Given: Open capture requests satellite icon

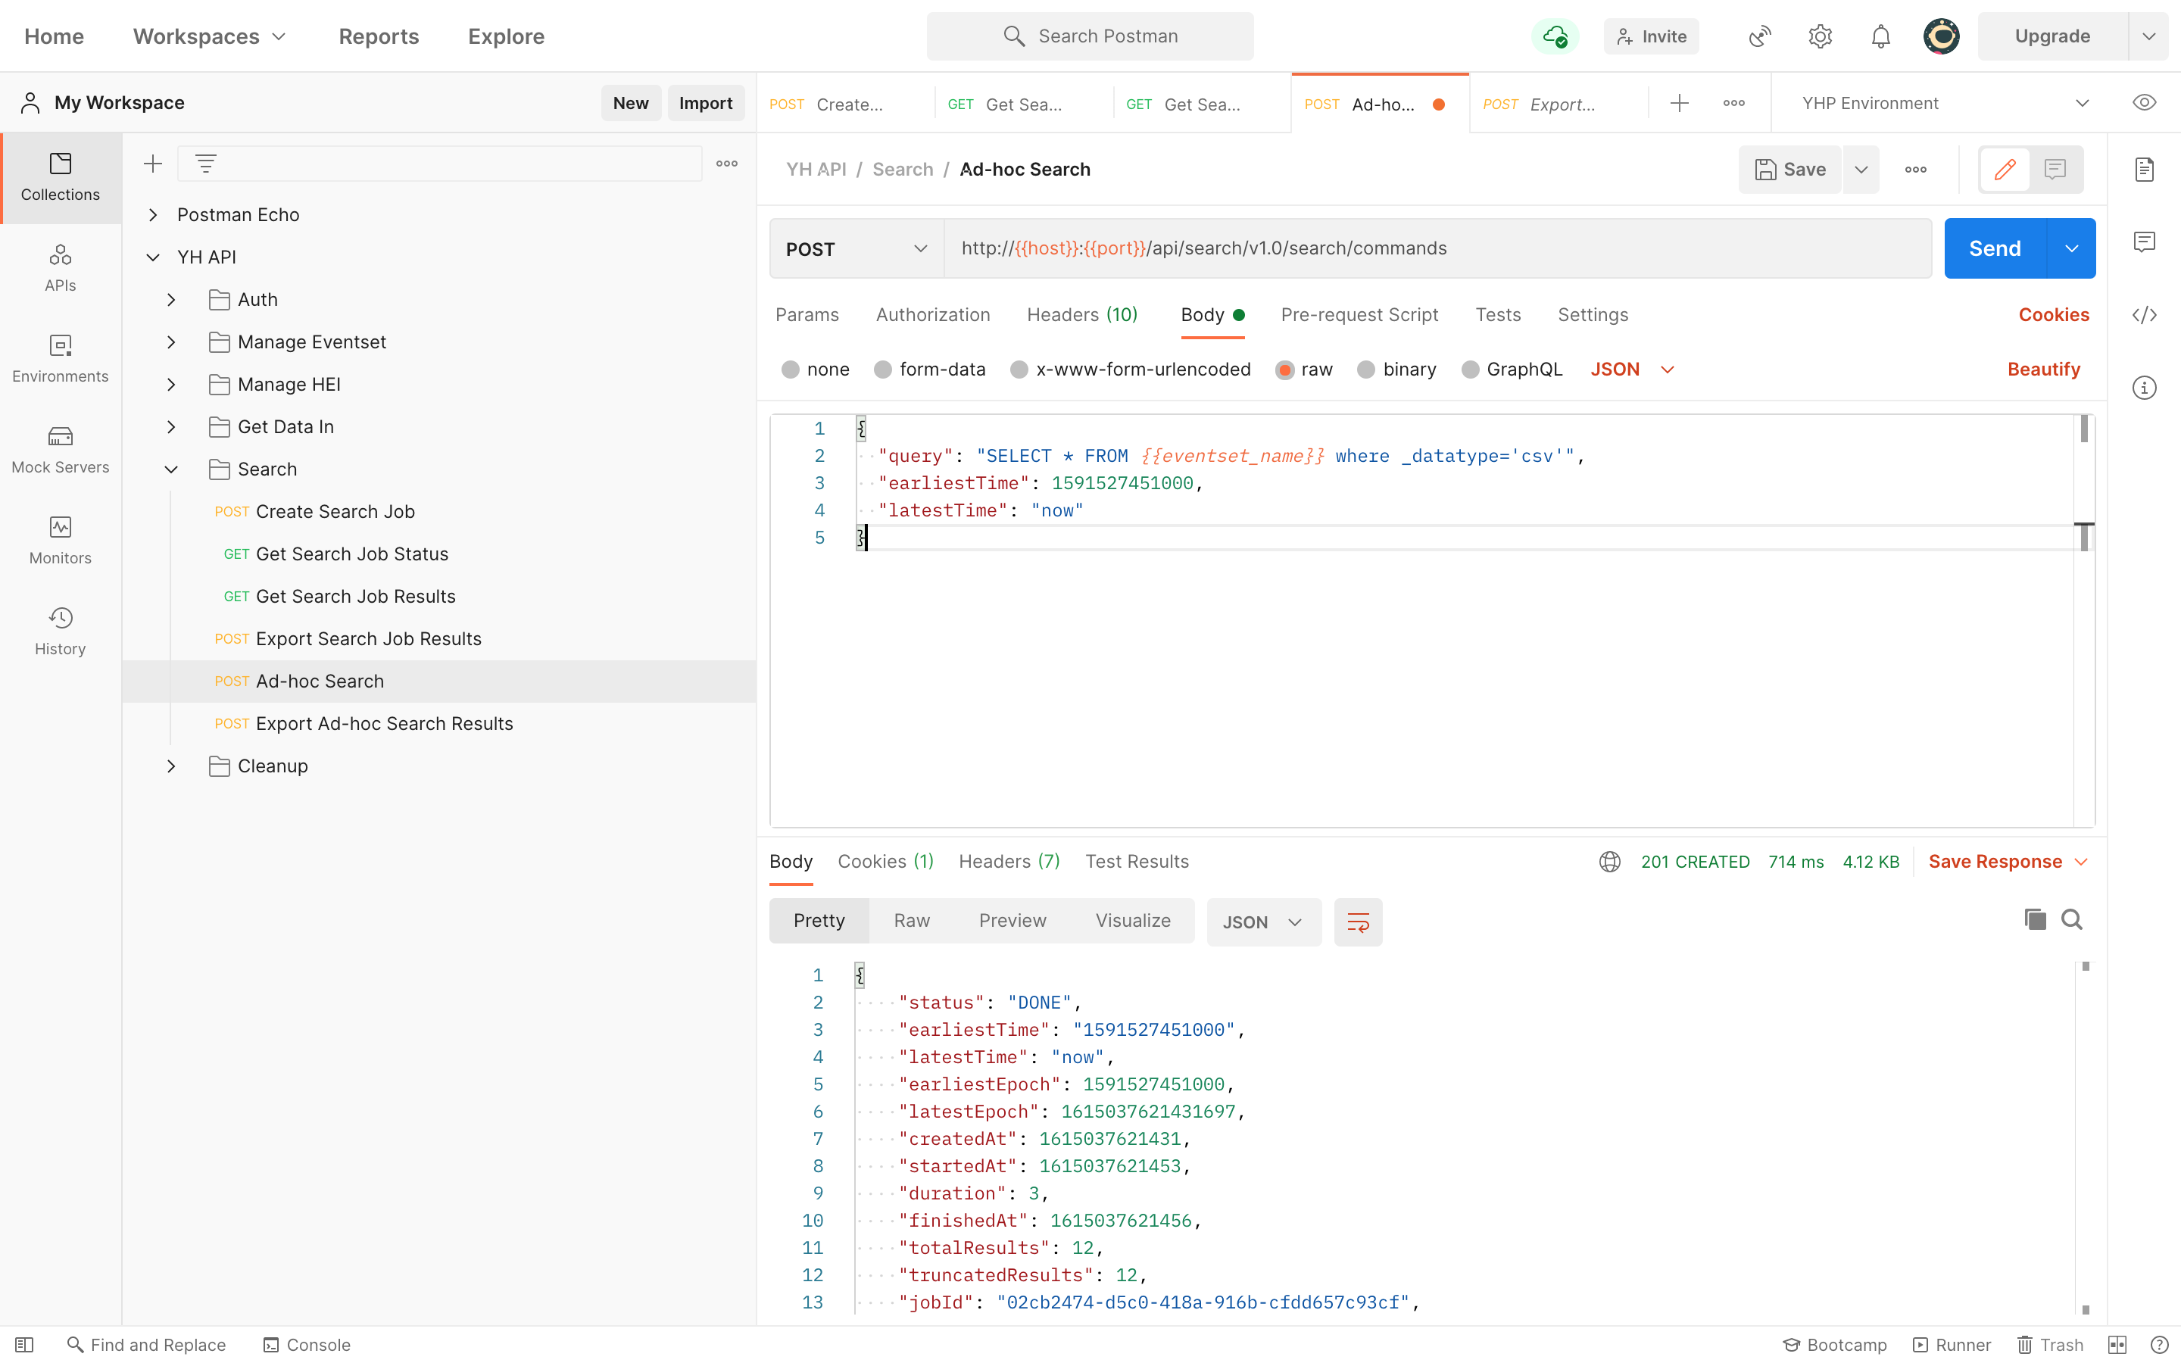Looking at the screenshot, I should 1759,36.
